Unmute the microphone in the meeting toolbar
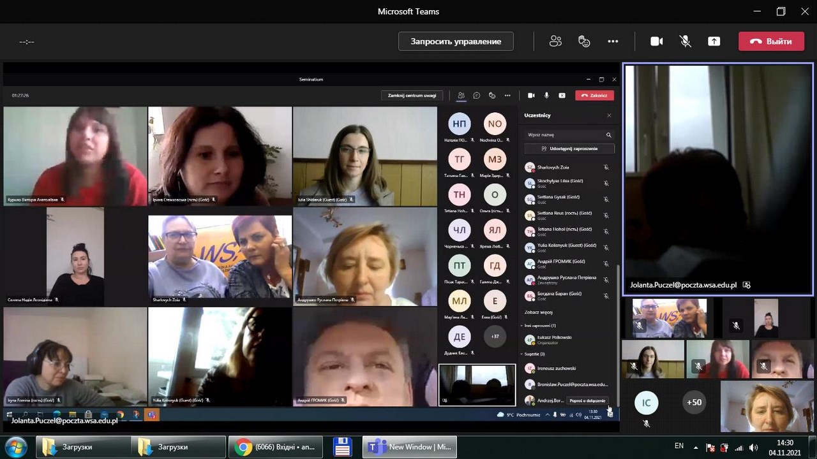 (685, 41)
